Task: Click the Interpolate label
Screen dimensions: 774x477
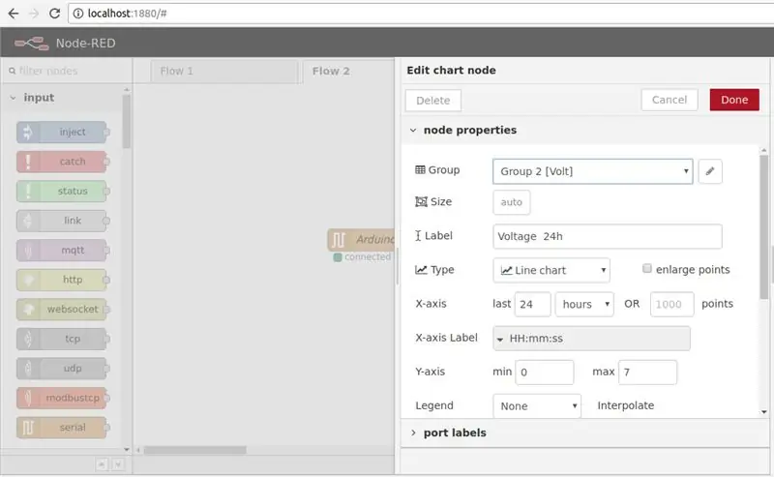Action: coord(625,405)
